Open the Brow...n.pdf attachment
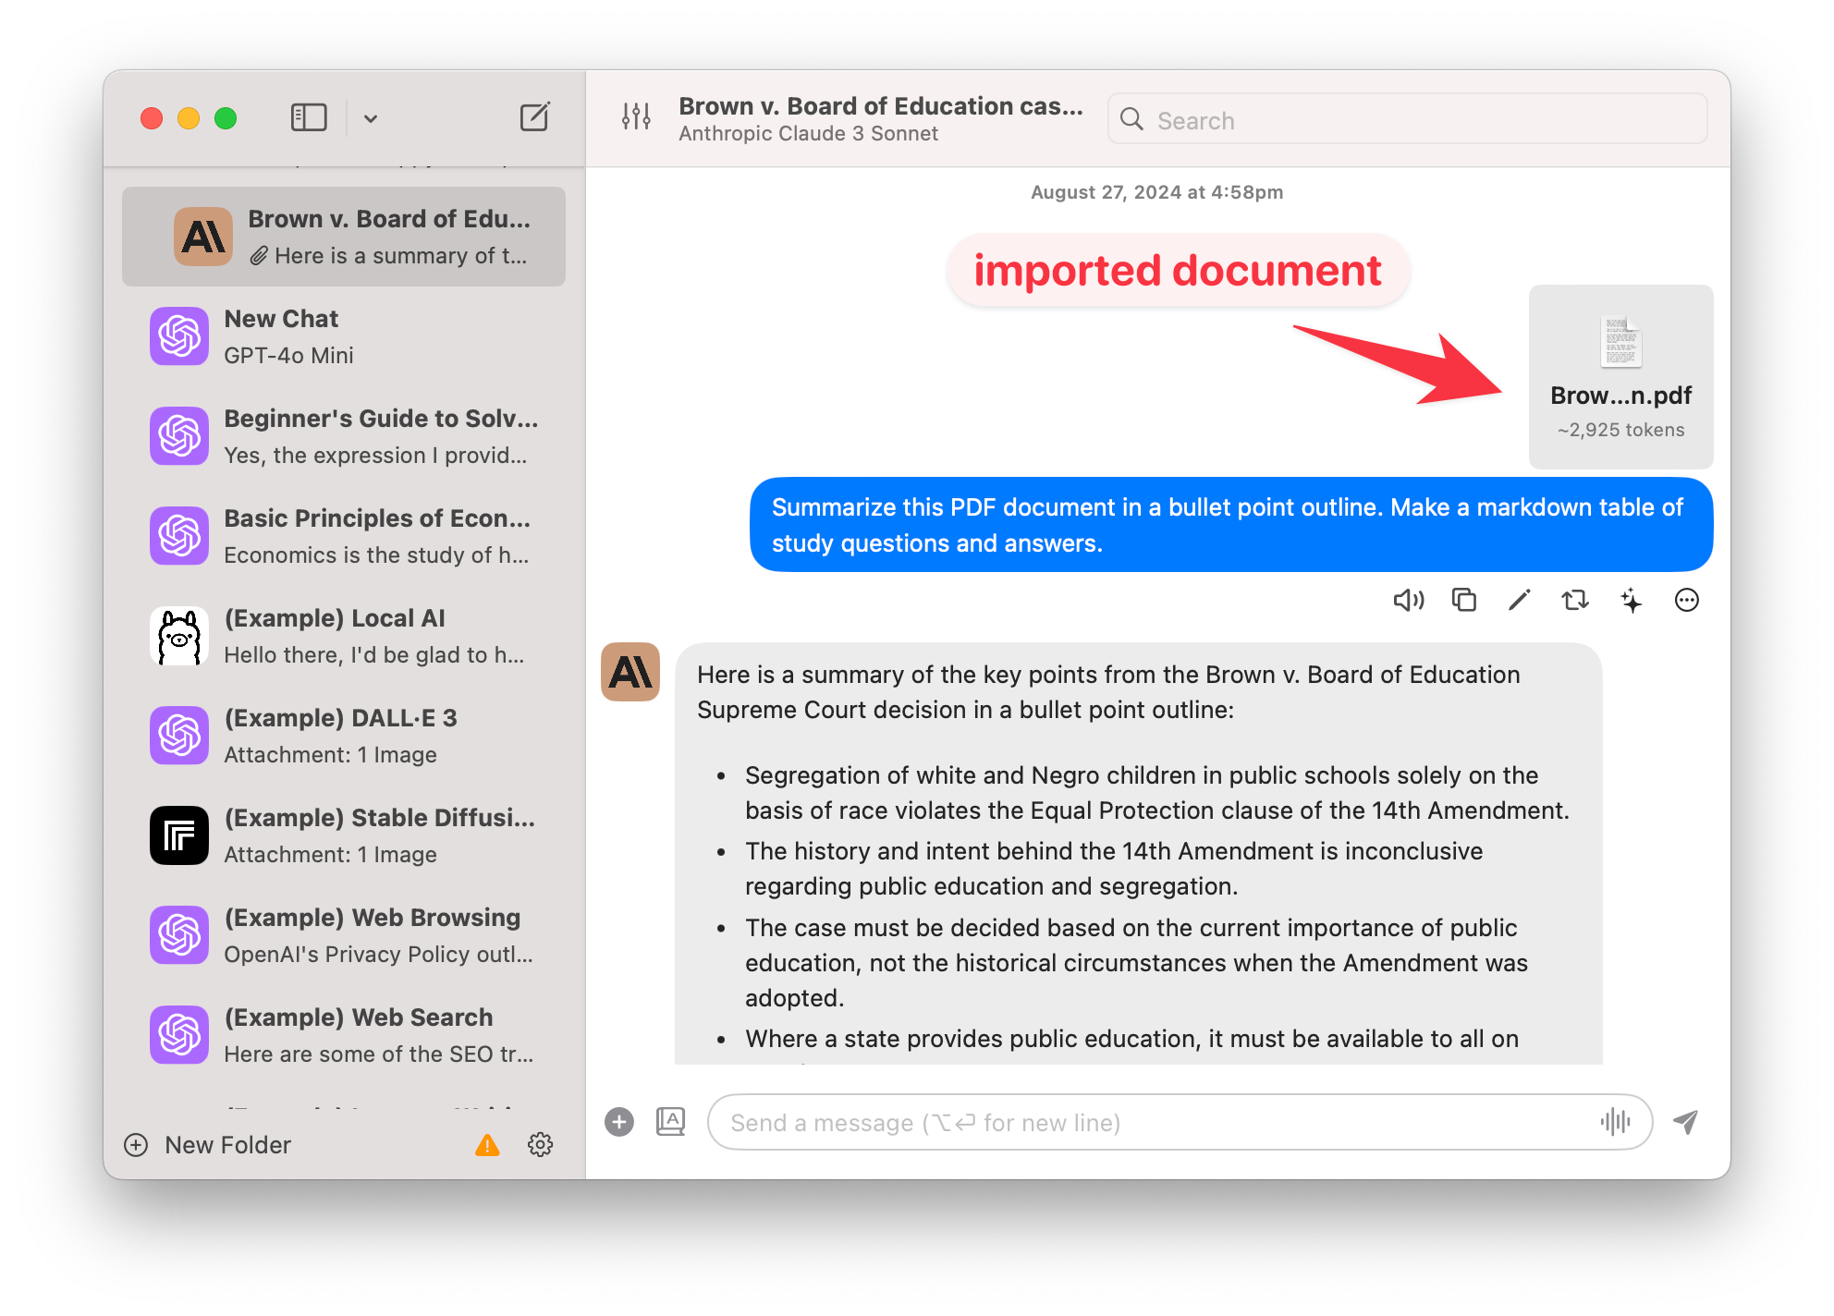The width and height of the screenshot is (1834, 1316). click(x=1620, y=376)
